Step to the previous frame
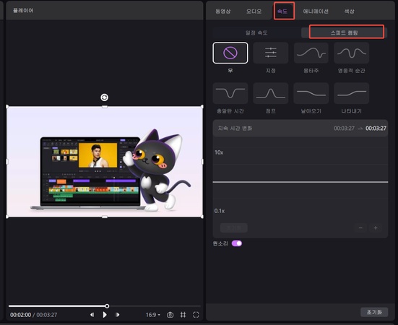 92,315
